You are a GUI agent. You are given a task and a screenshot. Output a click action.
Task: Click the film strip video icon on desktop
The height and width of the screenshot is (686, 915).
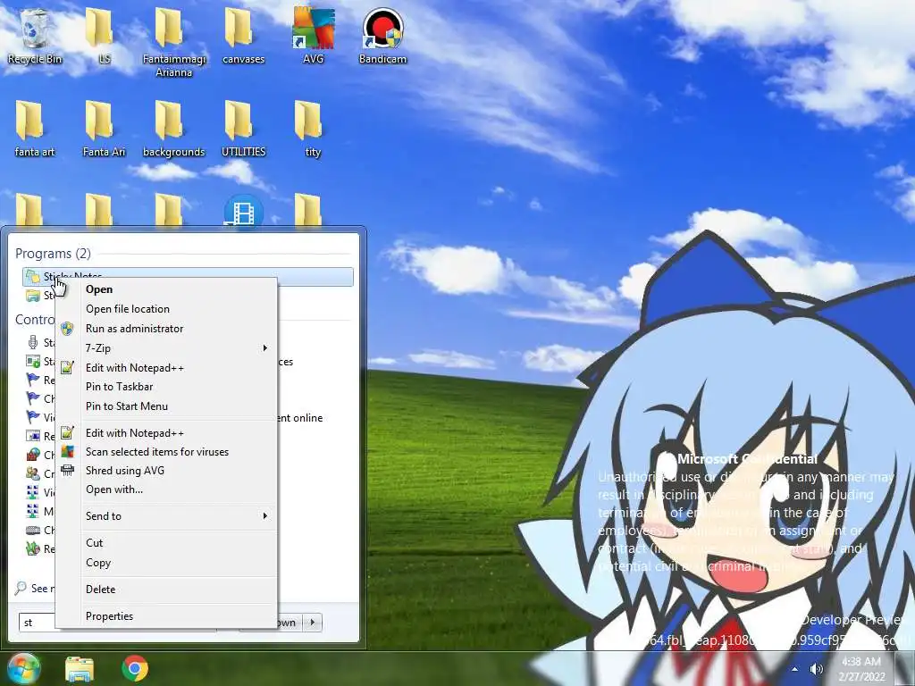(x=243, y=211)
